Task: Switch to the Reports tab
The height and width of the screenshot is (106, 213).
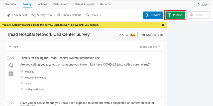Action: (105, 4)
